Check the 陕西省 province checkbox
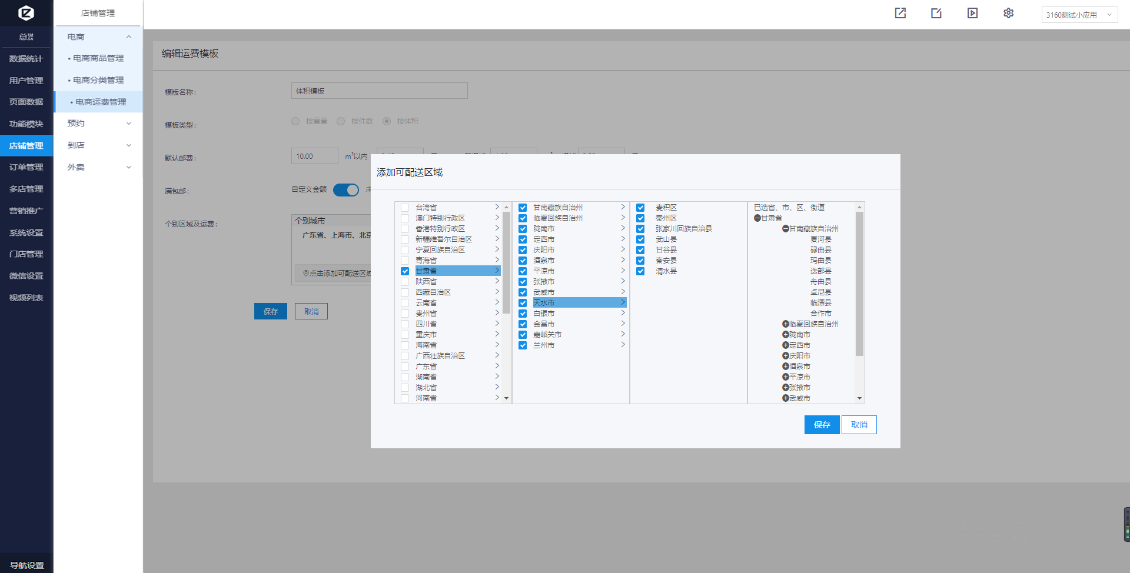 coord(405,282)
